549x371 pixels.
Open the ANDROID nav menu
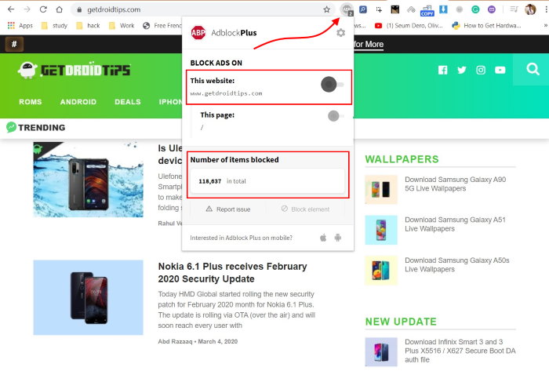click(78, 102)
